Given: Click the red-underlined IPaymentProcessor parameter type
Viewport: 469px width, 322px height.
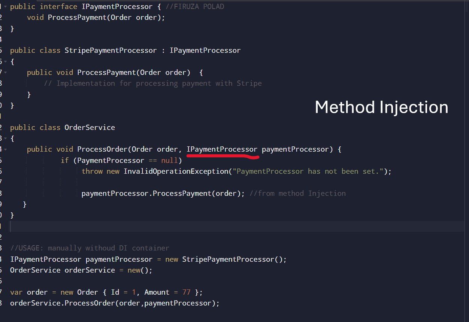Looking at the screenshot, I should click(x=222, y=149).
